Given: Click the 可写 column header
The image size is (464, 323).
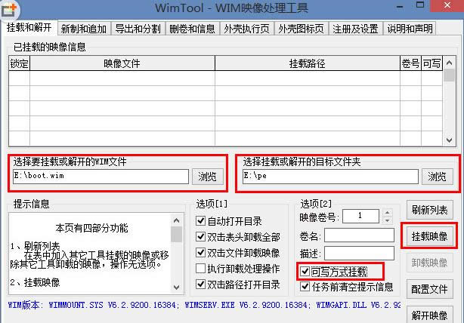Looking at the screenshot, I should (432, 63).
